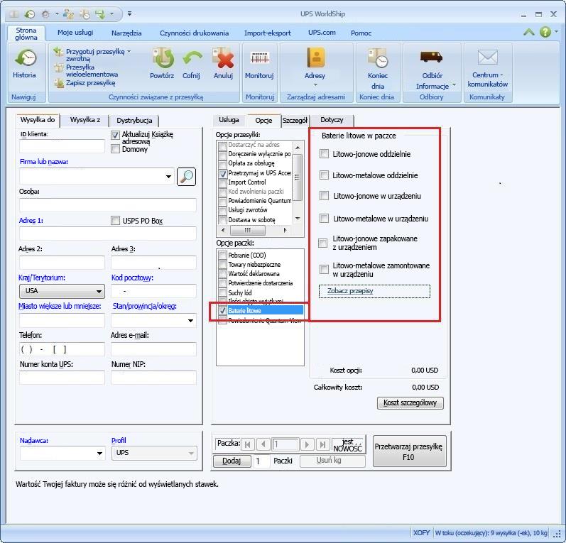This screenshot has width=566, height=543.
Task: Check Litowo-jonowe zapakowane z urządzeniem
Action: click(322, 243)
